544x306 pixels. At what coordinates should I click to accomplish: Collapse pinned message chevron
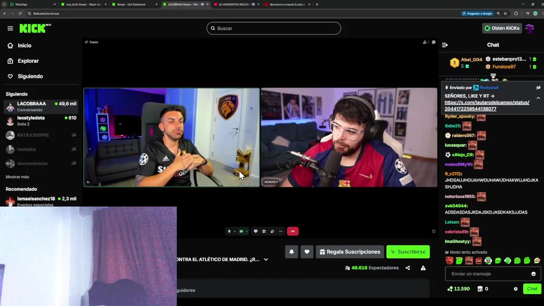(x=538, y=98)
